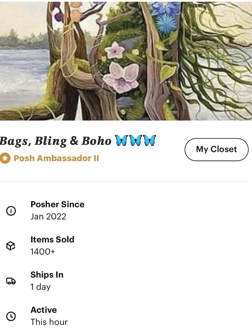Select the This hour activity text

(x=49, y=322)
